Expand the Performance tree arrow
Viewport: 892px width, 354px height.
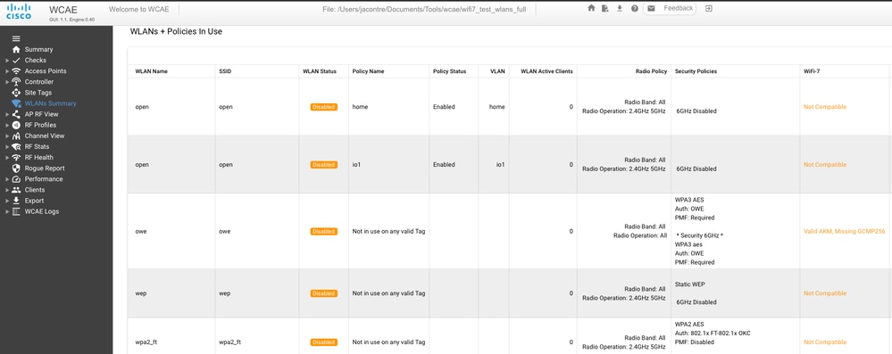pyautogui.click(x=7, y=179)
